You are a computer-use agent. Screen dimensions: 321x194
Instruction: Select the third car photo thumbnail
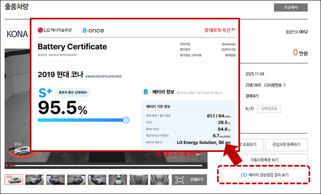(55, 179)
